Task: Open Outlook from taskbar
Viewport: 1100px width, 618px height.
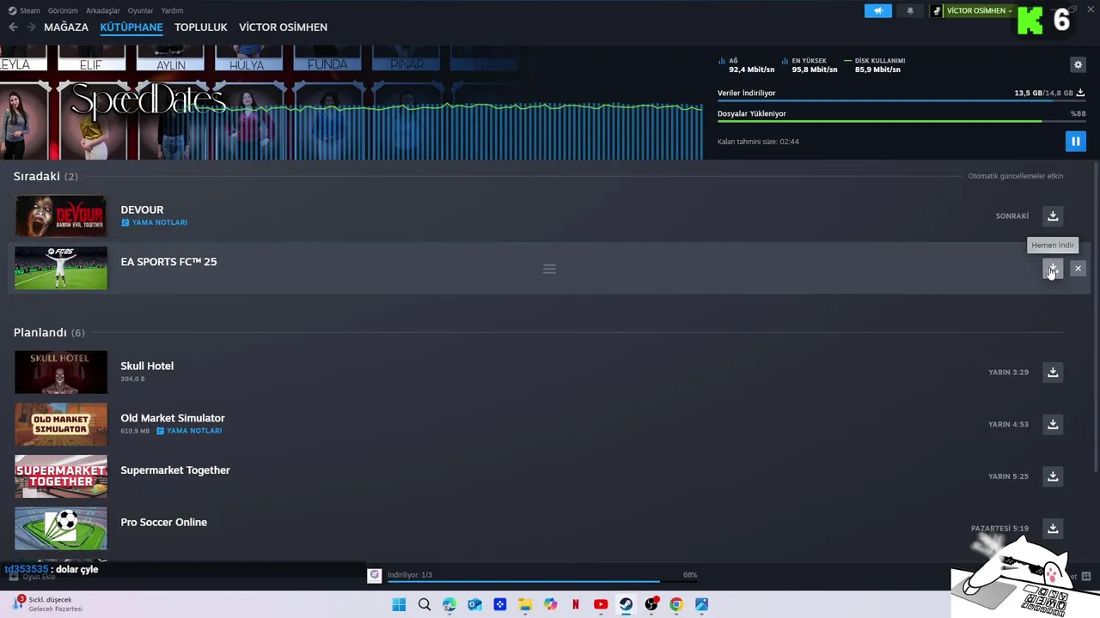Action: click(474, 604)
